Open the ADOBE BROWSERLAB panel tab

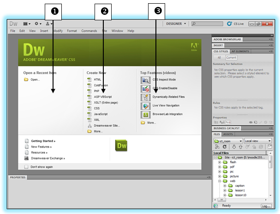point(227,40)
